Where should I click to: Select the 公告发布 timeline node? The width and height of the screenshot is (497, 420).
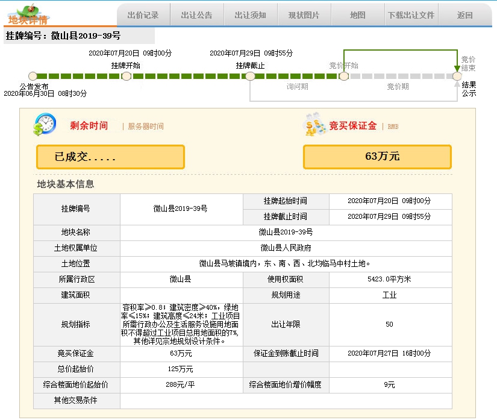point(33,76)
